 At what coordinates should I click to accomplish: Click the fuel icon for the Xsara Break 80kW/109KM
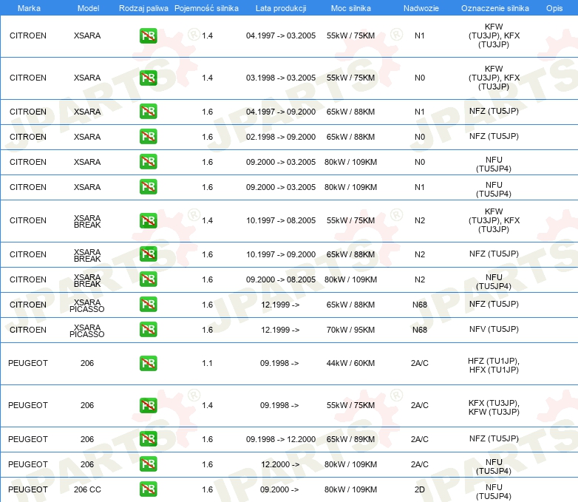(x=148, y=279)
